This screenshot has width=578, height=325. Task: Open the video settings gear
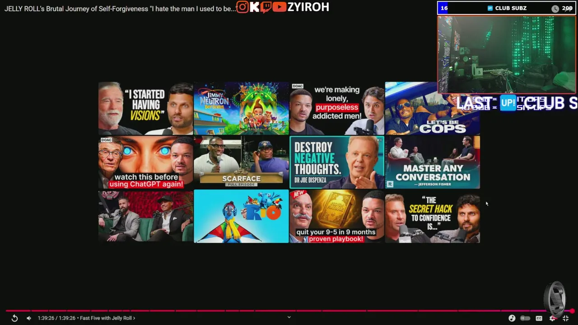tap(553, 318)
